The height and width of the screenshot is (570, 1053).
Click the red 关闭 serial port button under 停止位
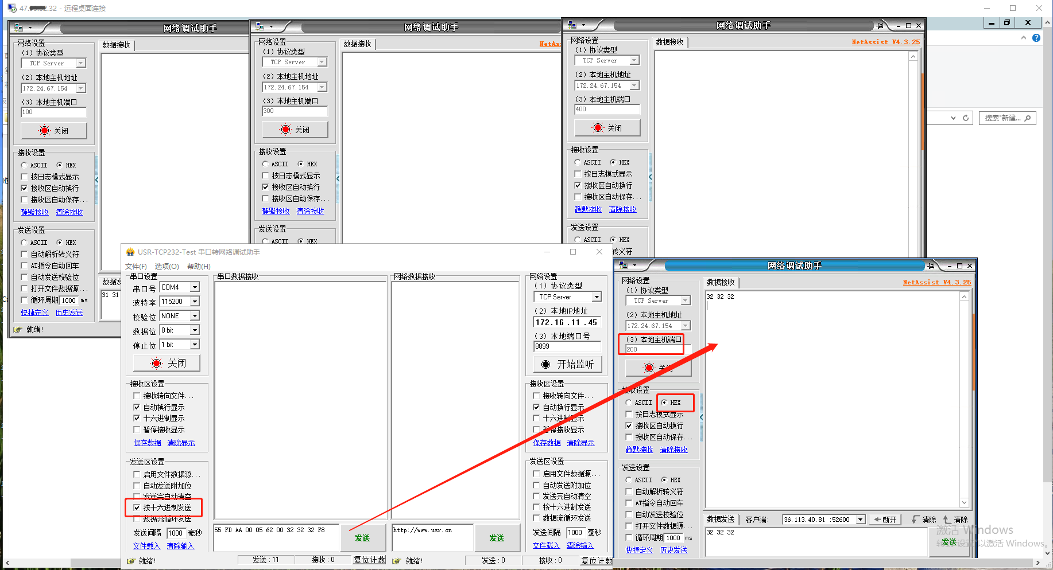pos(167,363)
